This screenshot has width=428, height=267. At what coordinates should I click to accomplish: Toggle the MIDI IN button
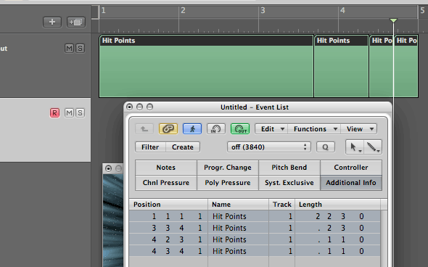click(216, 129)
